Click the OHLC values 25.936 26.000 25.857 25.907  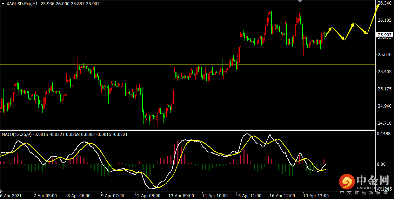(69, 4)
